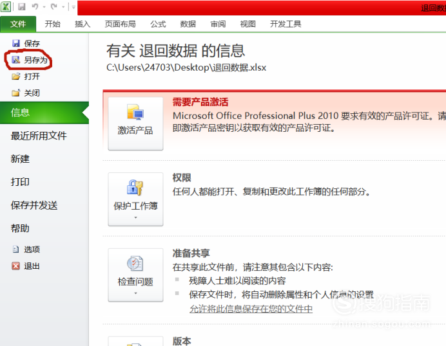
Task: Click the 权限 heading text
Action: pos(182,178)
